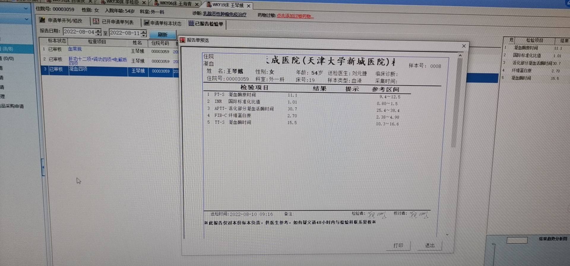This screenshot has height=266, width=570.
Task: Select 国际标准化比值 in right results panel
Action: [527, 55]
